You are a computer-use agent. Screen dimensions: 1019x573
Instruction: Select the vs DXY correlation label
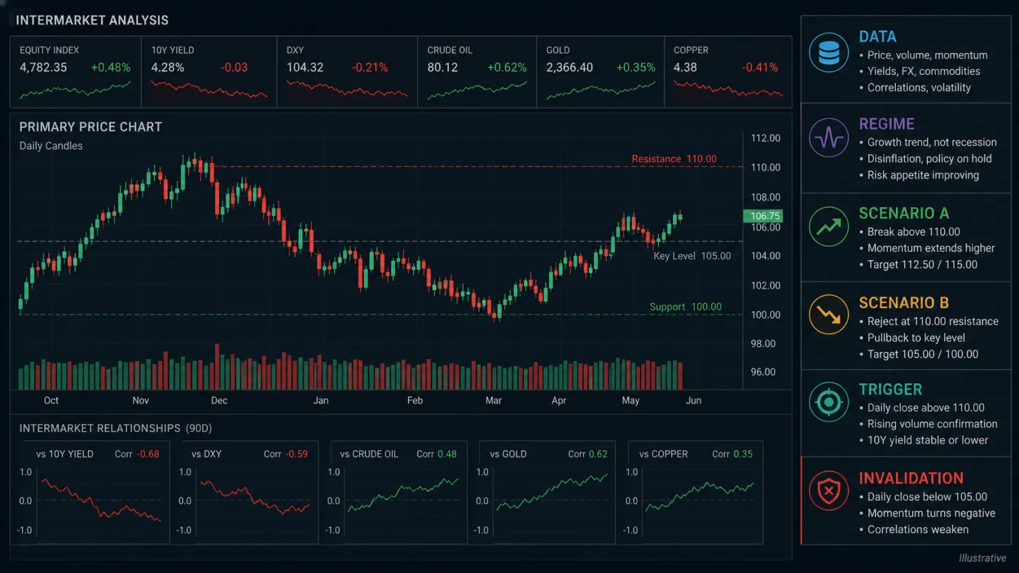pos(207,454)
